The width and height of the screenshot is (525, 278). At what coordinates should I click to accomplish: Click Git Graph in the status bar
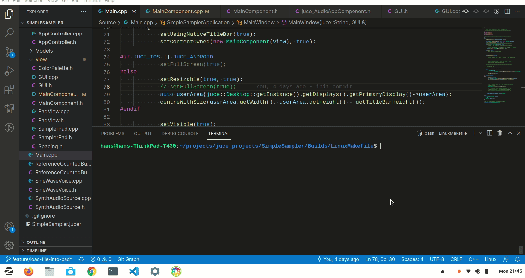(x=128, y=259)
